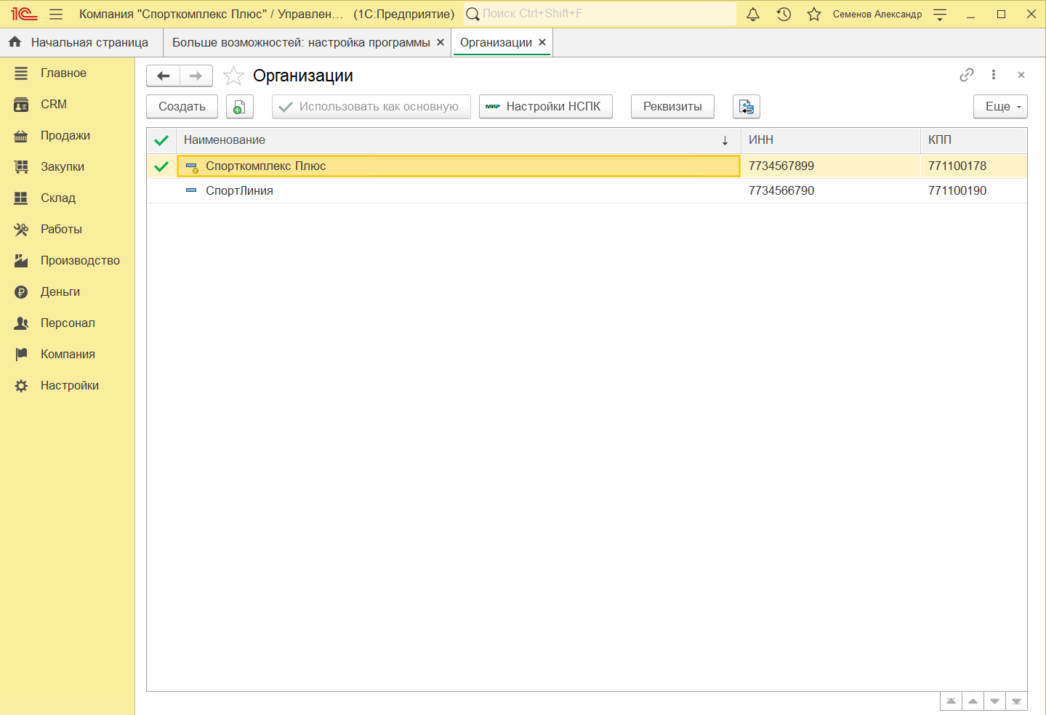Jump to the first list row button
Screen dimensions: 1046x715
pos(951,701)
